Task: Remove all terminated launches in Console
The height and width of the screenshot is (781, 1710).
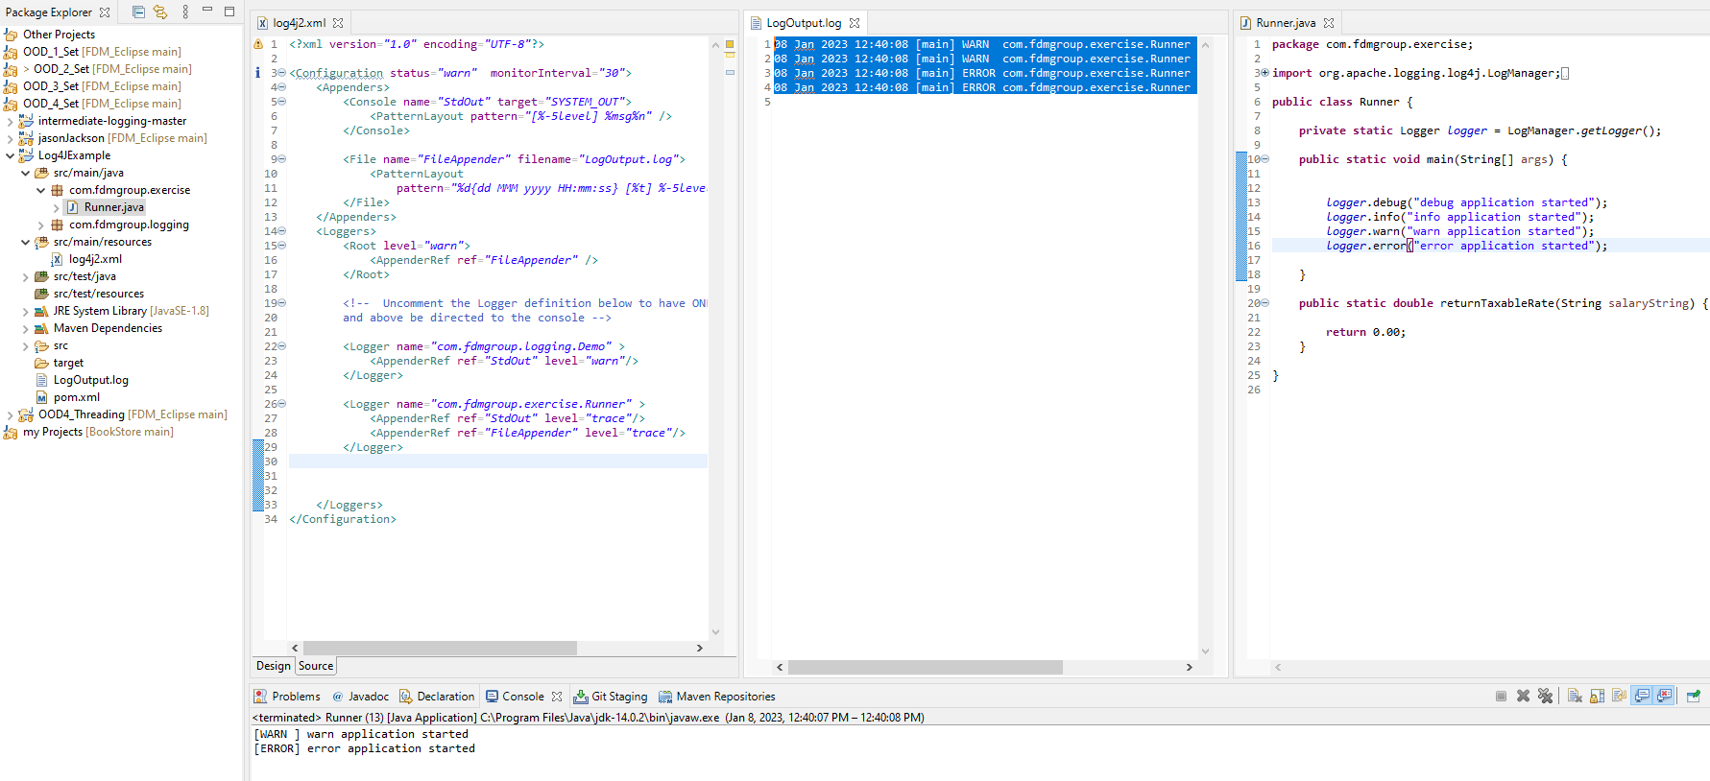Action: coord(1545,697)
